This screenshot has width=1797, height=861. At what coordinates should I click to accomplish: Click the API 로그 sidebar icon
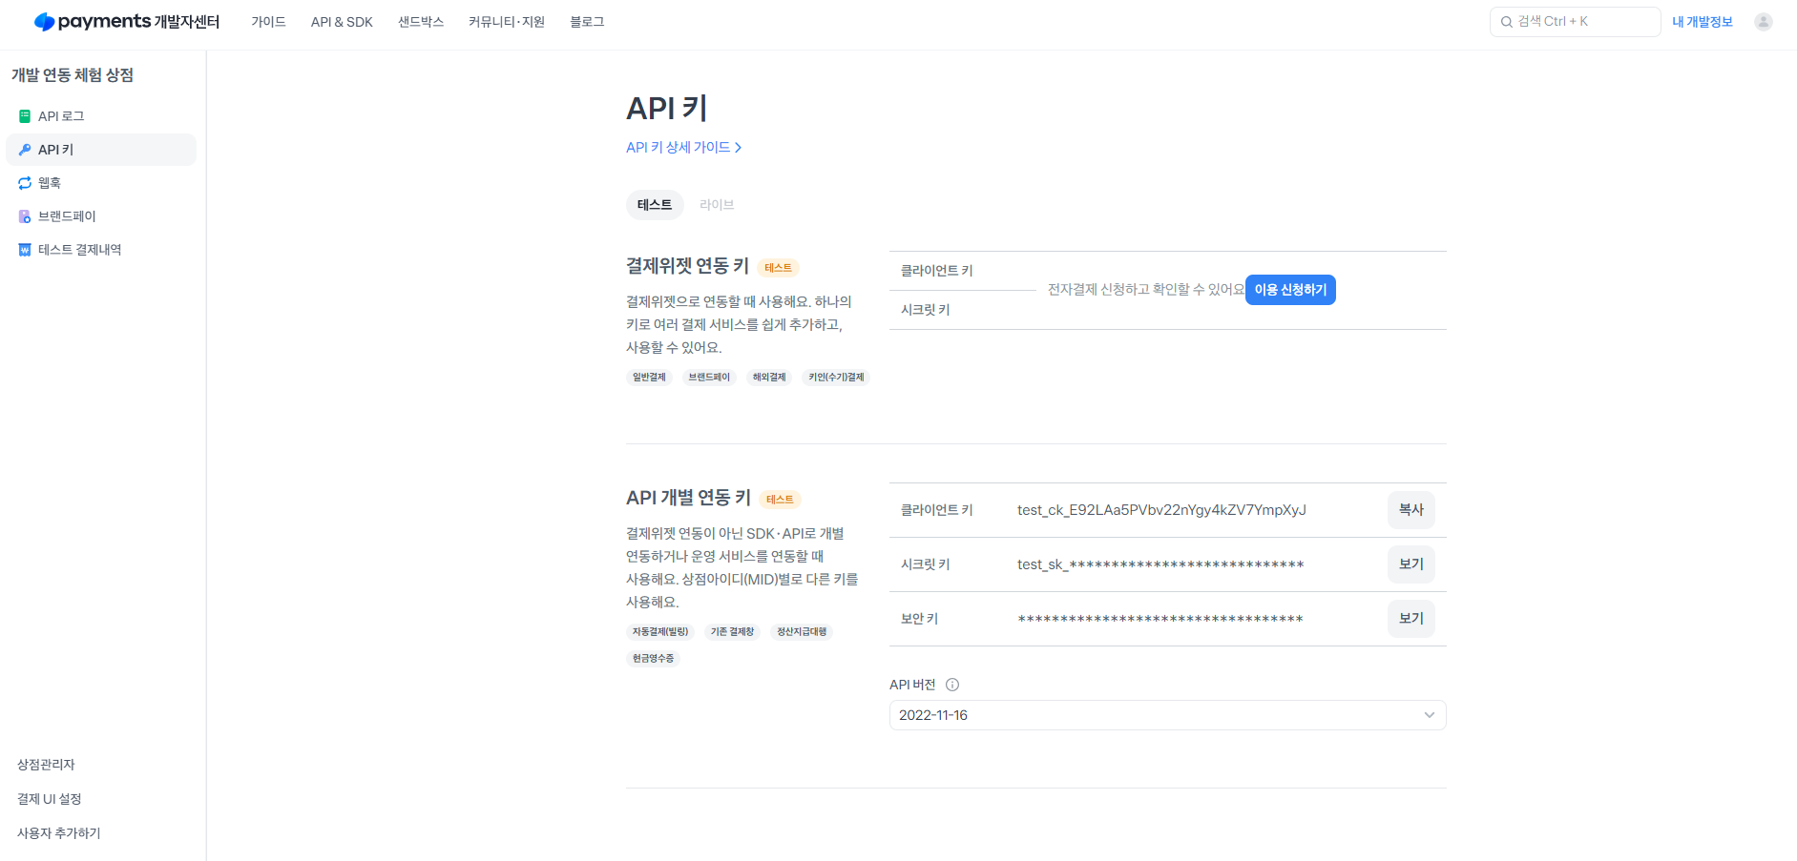(x=25, y=116)
